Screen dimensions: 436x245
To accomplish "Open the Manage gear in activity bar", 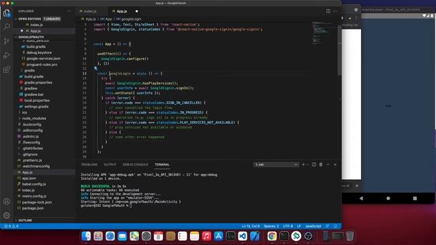I will (7, 215).
